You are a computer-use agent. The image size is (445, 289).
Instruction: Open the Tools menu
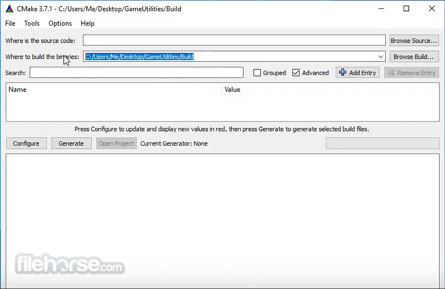pyautogui.click(x=32, y=23)
